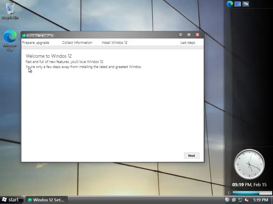The image size is (273, 204).
Task: Expand hidden tray icons with arrow
Action: (227, 200)
